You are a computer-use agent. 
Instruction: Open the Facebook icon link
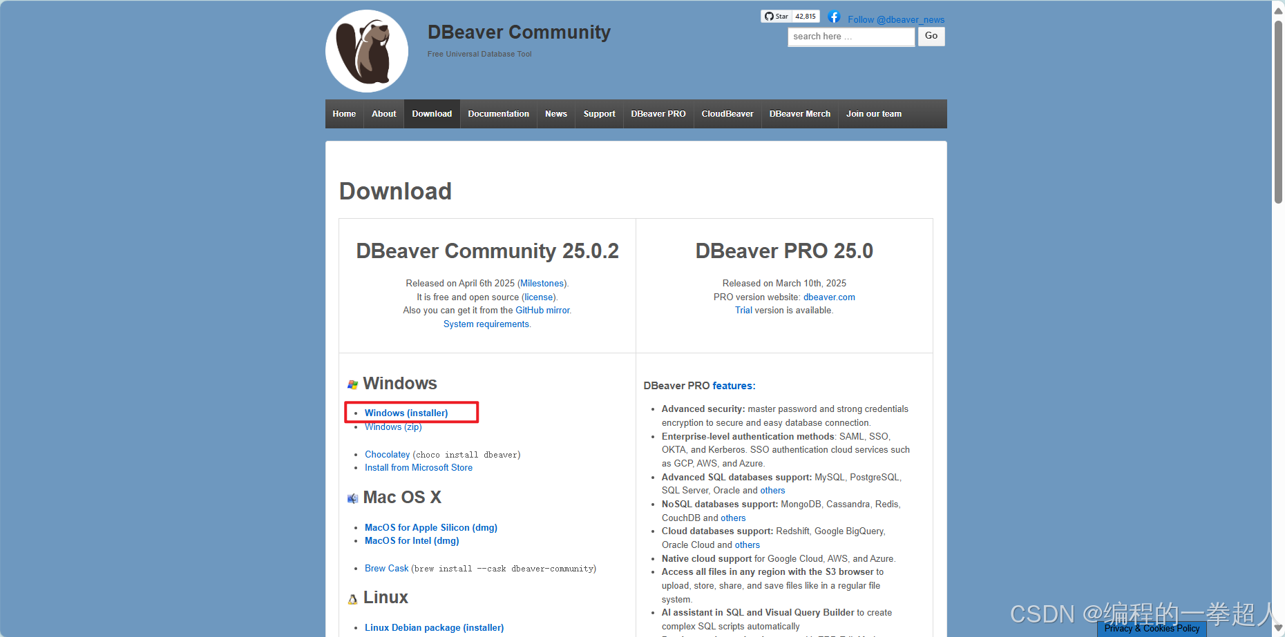[x=834, y=17]
